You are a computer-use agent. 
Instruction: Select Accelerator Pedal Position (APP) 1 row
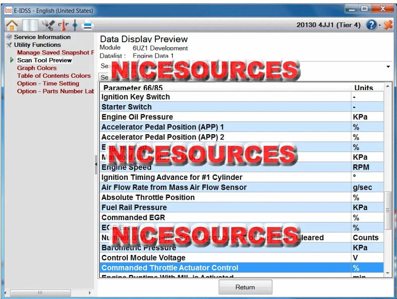point(242,127)
